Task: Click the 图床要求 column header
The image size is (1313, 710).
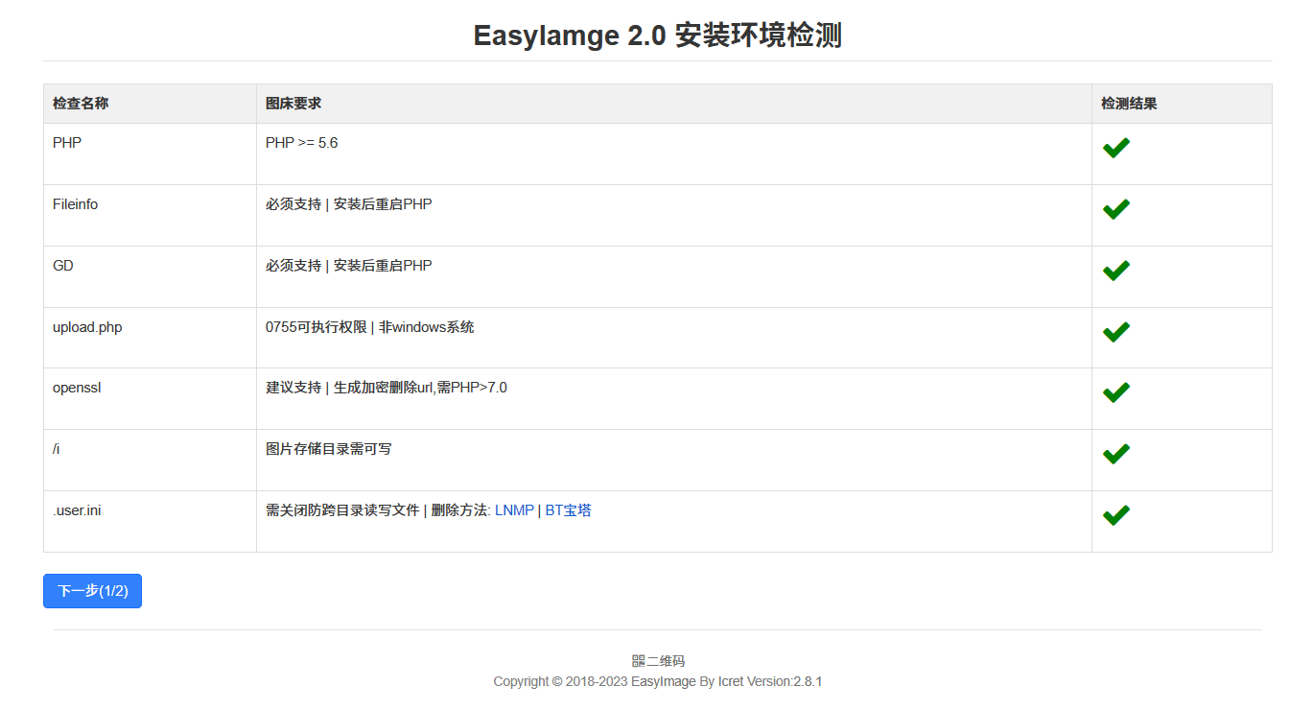Action: [x=292, y=103]
